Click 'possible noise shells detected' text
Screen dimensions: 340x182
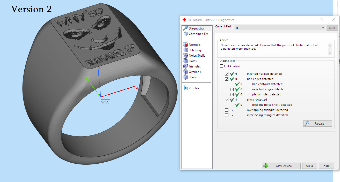tap(272, 105)
